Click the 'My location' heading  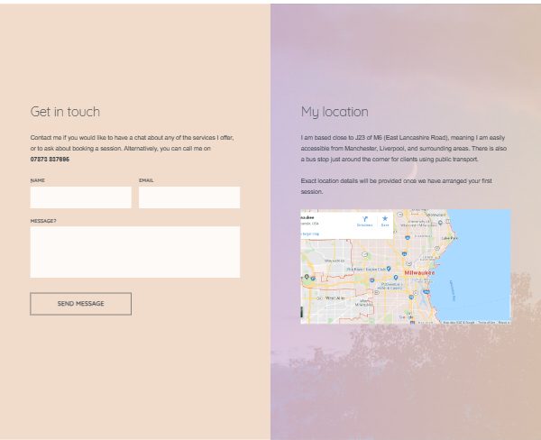pos(335,112)
